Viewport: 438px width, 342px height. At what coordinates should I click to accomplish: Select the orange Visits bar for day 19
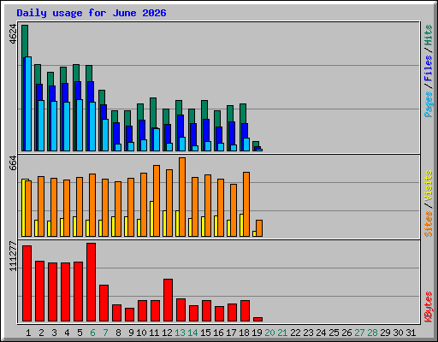pos(259,228)
